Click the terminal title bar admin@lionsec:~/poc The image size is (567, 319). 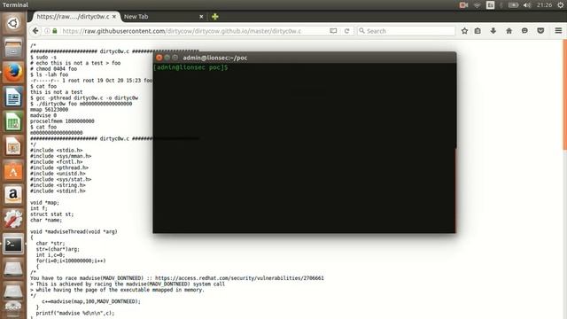click(x=305, y=58)
